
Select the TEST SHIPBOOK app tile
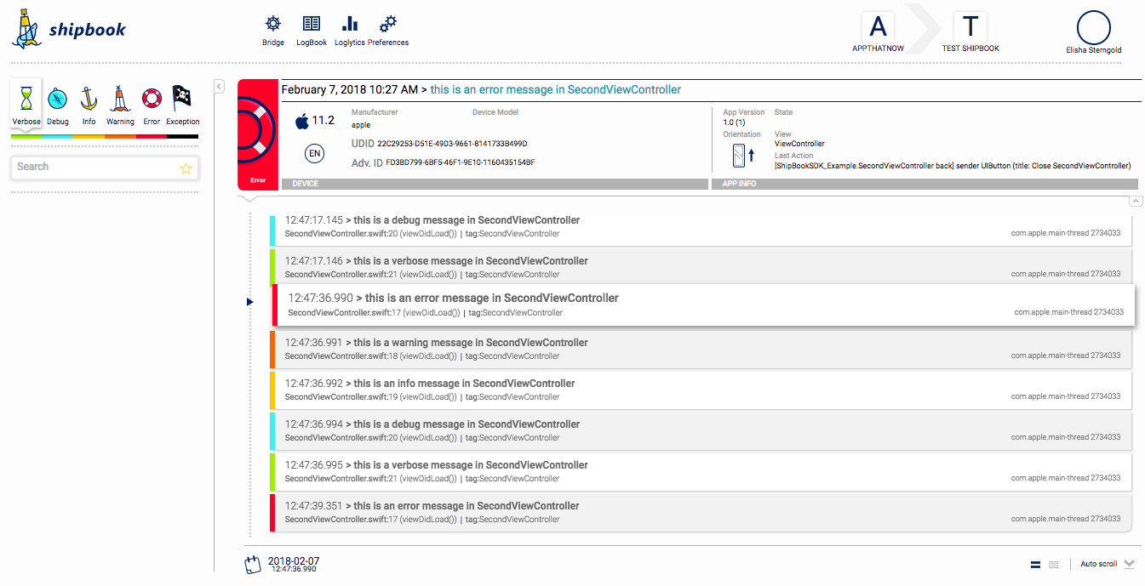click(x=970, y=32)
